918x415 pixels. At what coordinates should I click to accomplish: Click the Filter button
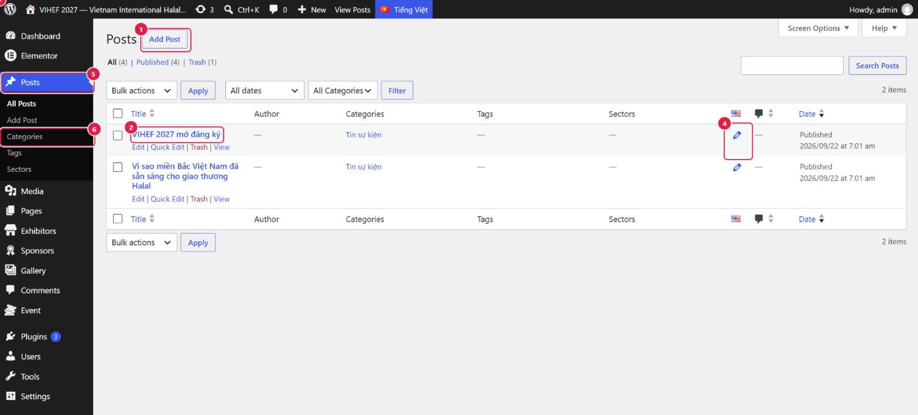pos(397,91)
